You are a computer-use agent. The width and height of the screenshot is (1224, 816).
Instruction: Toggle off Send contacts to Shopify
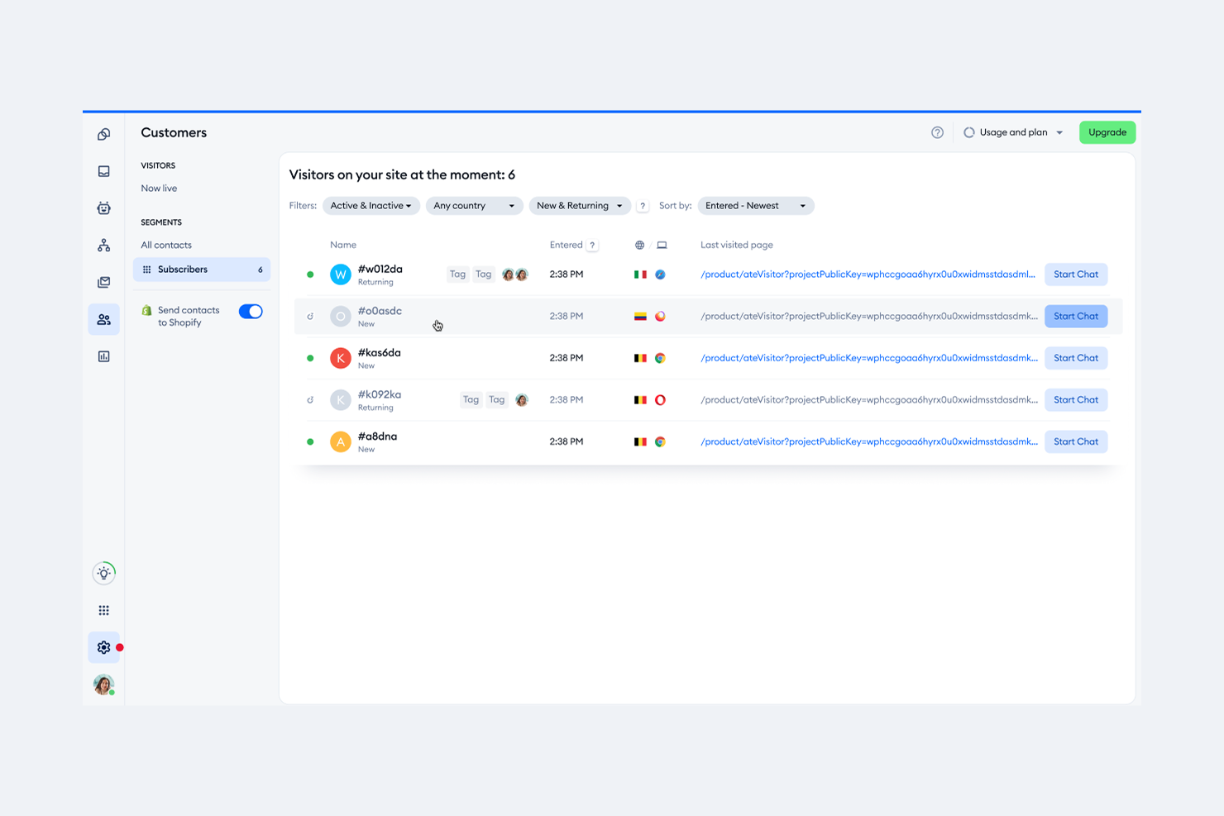pos(250,311)
